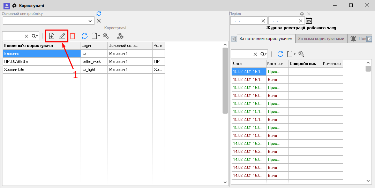The width and height of the screenshot is (375, 188).
Task: Click the edit user pencil icon
Action: [x=62, y=36]
